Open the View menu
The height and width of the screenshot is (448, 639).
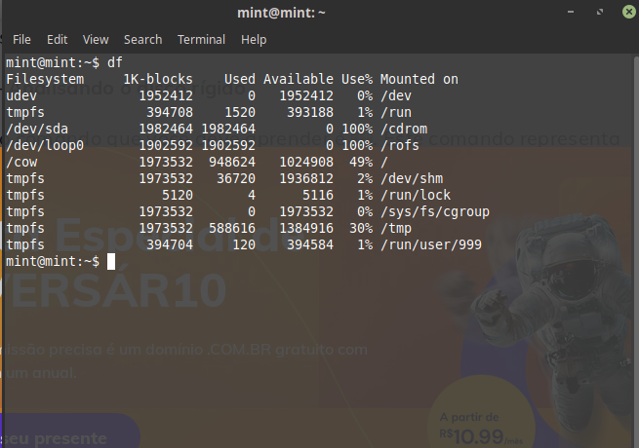pos(96,40)
